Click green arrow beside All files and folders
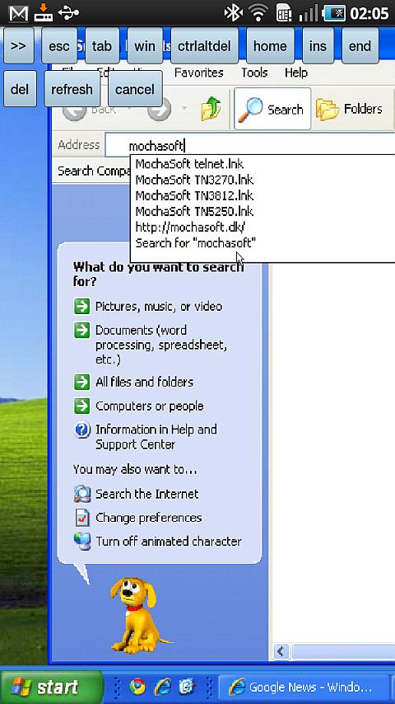This screenshot has width=395, height=704. coord(81,382)
